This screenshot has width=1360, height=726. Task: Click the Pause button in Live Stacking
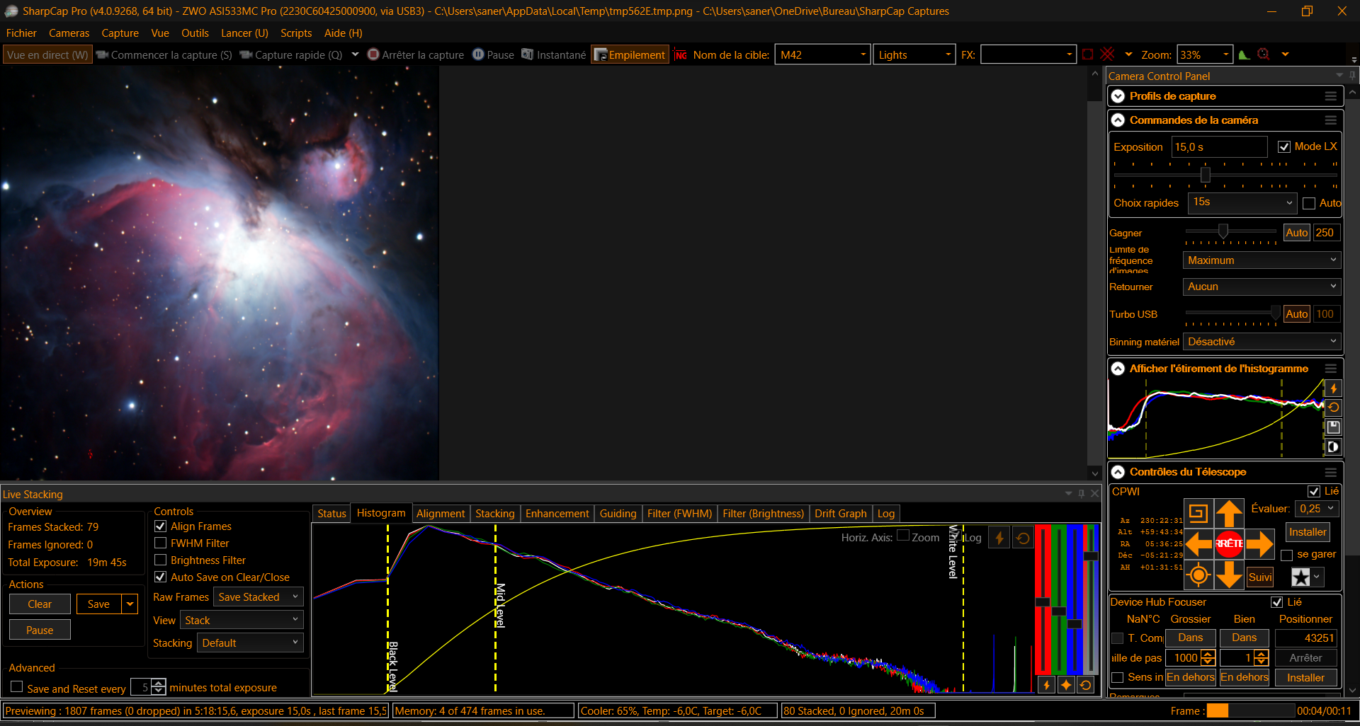click(40, 630)
